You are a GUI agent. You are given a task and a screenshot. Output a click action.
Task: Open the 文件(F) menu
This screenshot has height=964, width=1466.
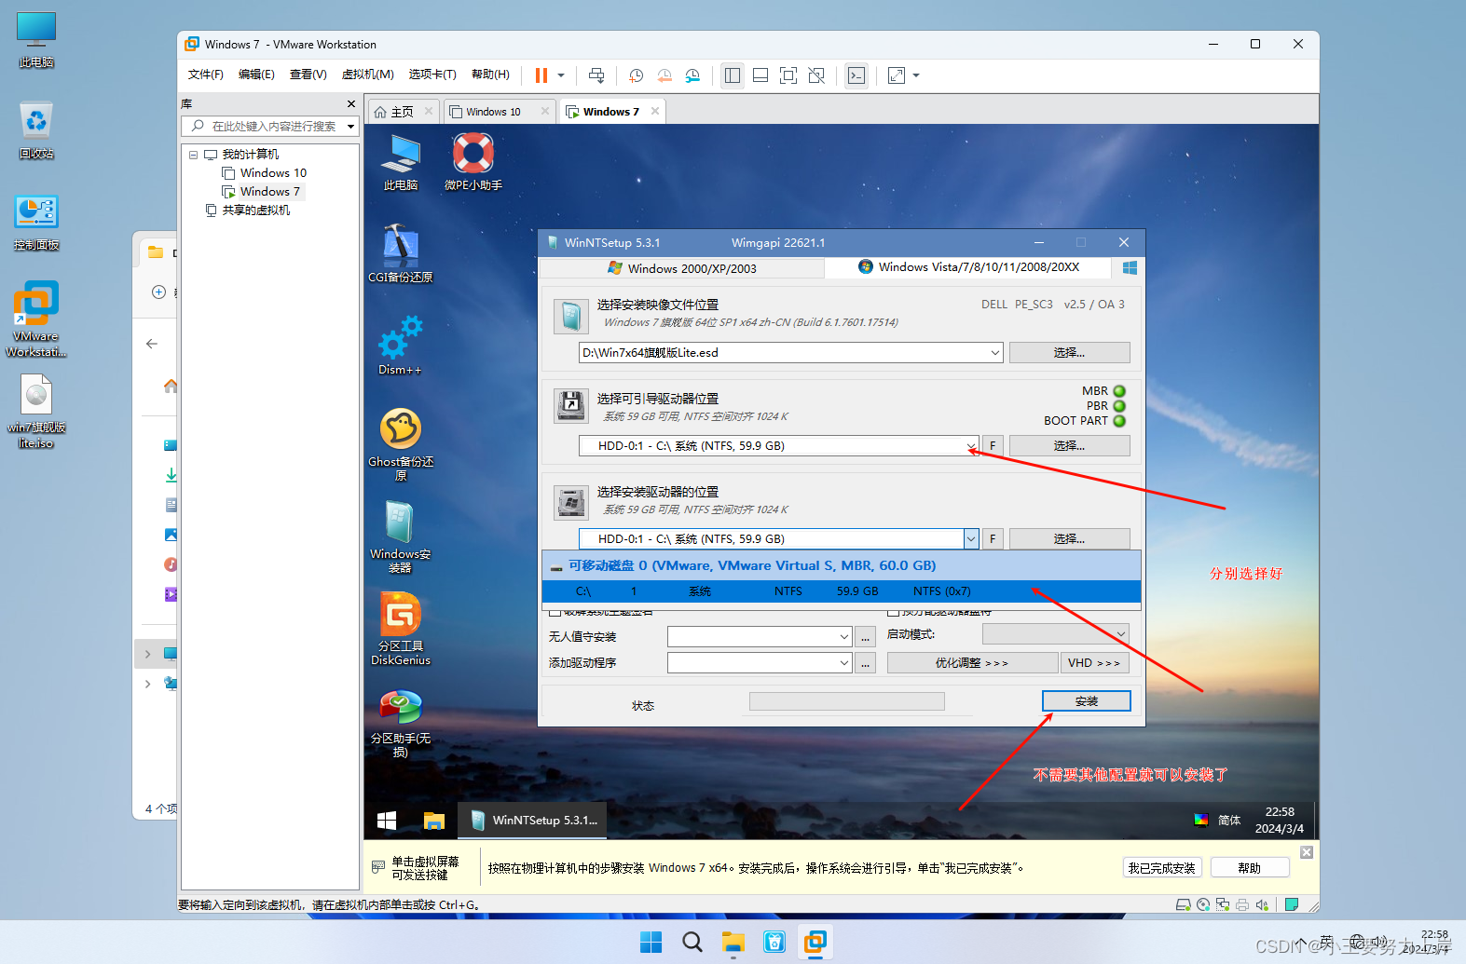pyautogui.click(x=206, y=75)
